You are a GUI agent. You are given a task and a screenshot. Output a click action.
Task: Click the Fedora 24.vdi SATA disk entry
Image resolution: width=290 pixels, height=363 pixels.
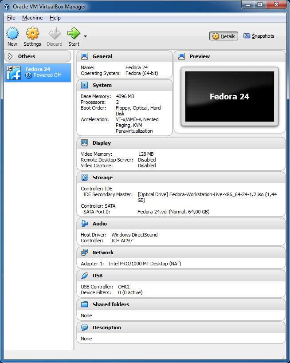tap(173, 212)
